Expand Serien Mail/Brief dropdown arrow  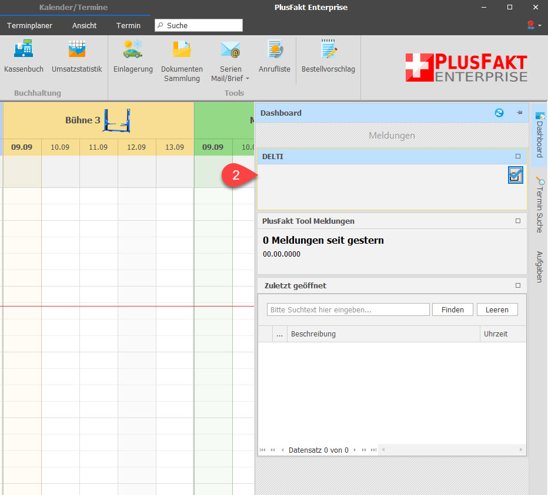pos(248,79)
